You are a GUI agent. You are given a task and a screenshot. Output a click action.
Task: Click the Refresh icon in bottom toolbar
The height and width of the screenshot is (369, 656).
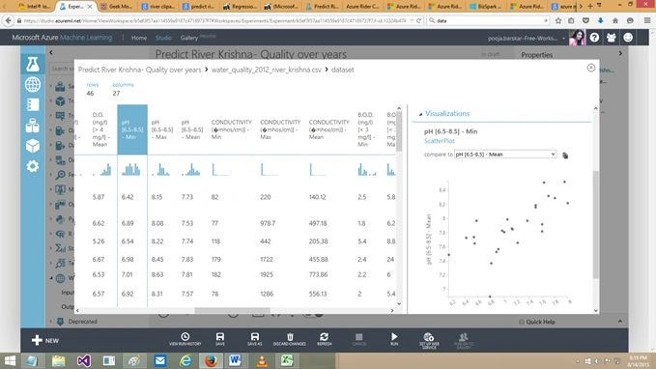325,339
